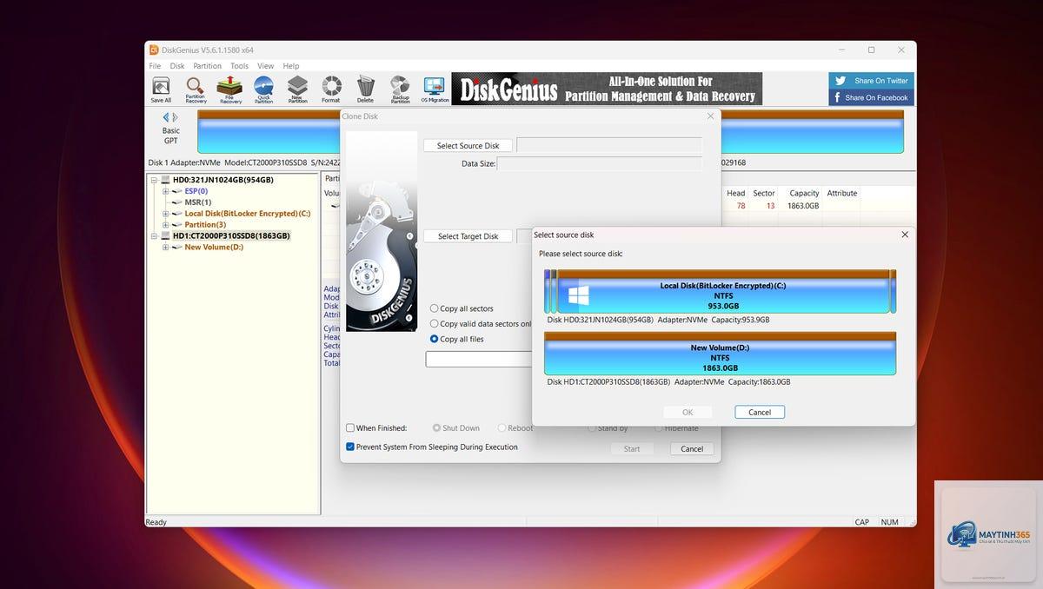Launch the File Recovery tool
1043x589 pixels.
pos(230,89)
